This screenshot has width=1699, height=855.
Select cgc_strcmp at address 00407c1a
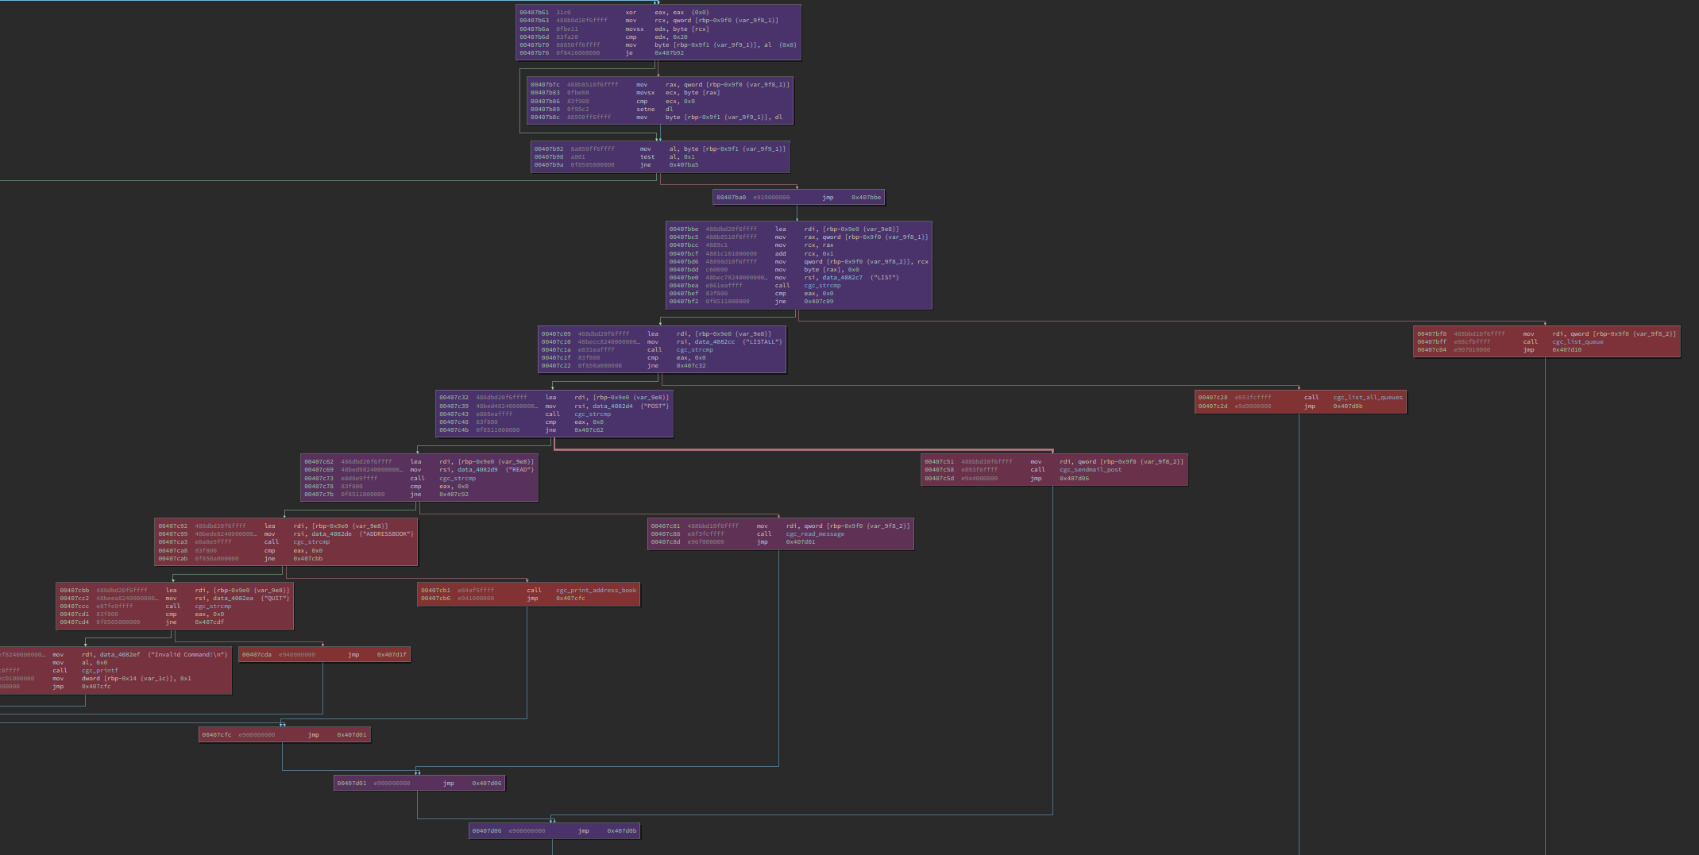[694, 350]
